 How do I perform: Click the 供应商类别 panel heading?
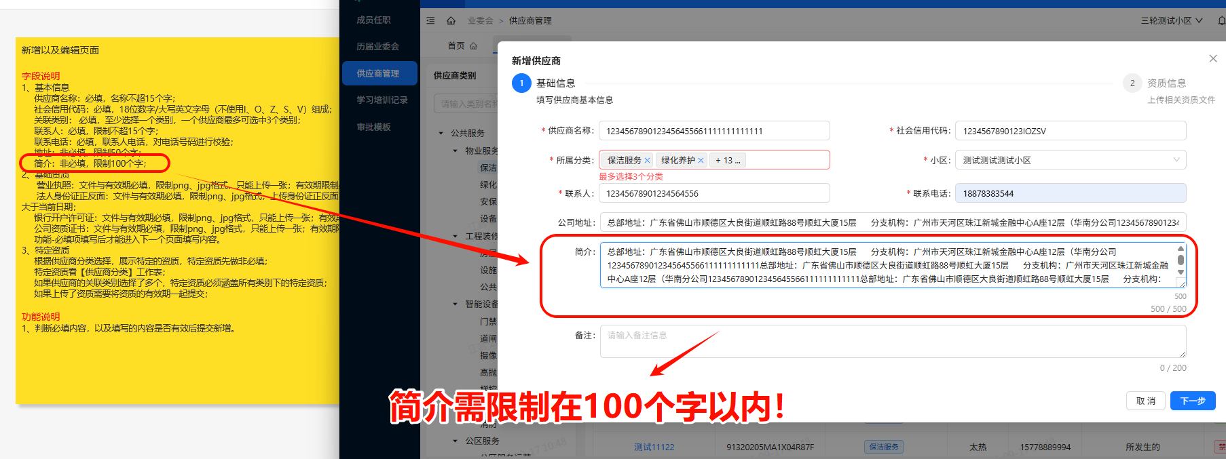click(455, 75)
